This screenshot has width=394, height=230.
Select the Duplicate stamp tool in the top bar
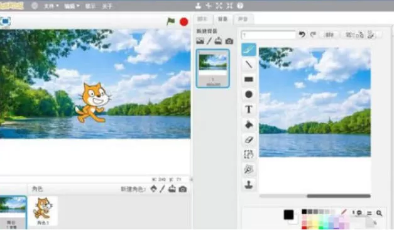click(198, 6)
